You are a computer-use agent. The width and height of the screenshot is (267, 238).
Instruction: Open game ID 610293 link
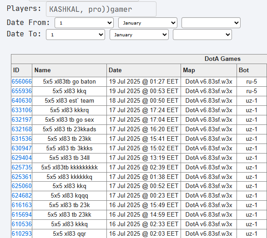coord(22,233)
